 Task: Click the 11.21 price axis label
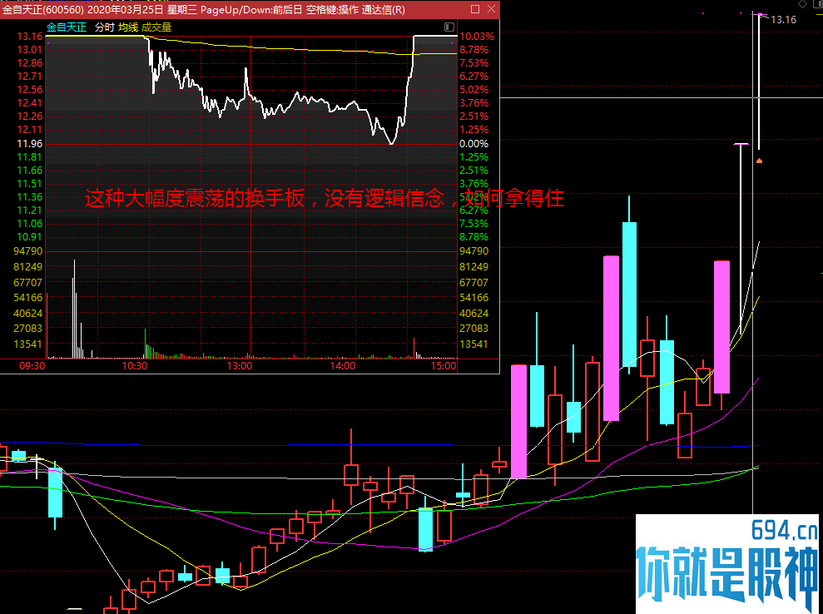point(29,210)
